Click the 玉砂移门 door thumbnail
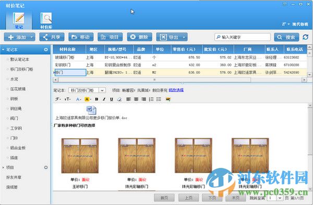The image size is (313, 205). click(80, 155)
